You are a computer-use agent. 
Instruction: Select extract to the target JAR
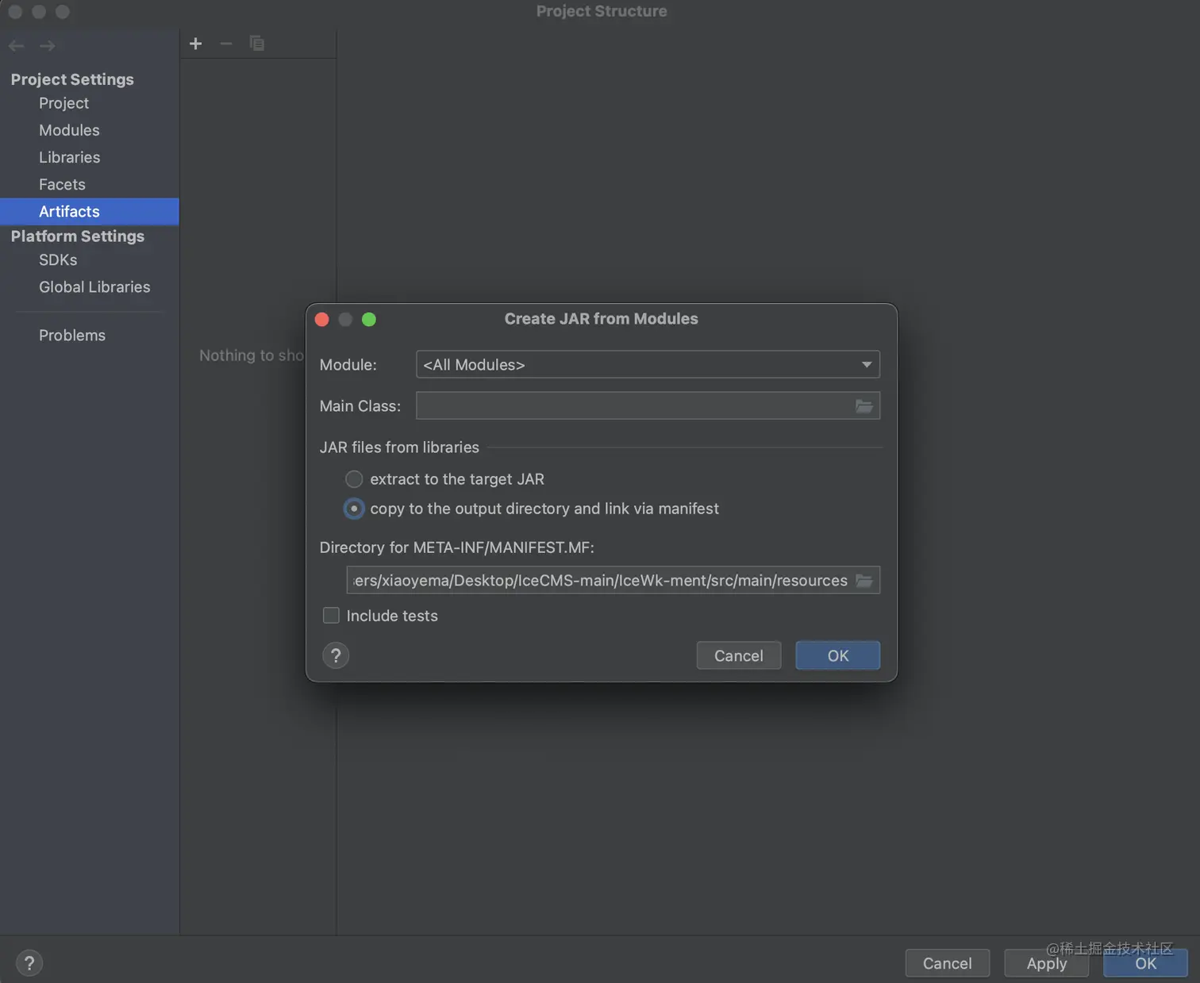coord(354,479)
